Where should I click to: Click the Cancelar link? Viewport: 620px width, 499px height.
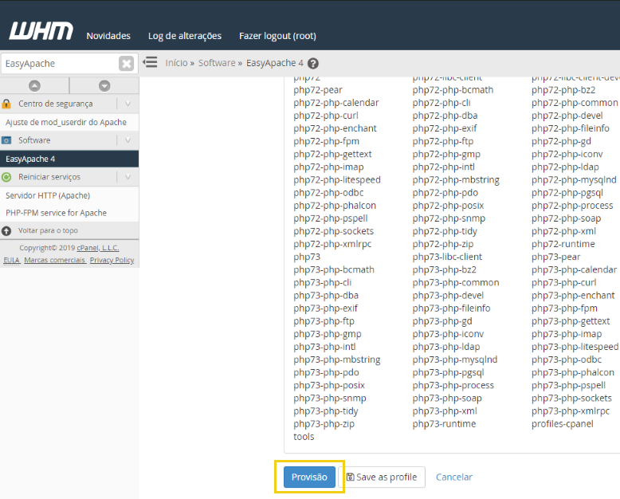pyautogui.click(x=454, y=477)
